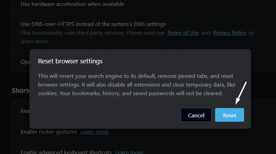Open the Privacy Policy link

coord(230,33)
